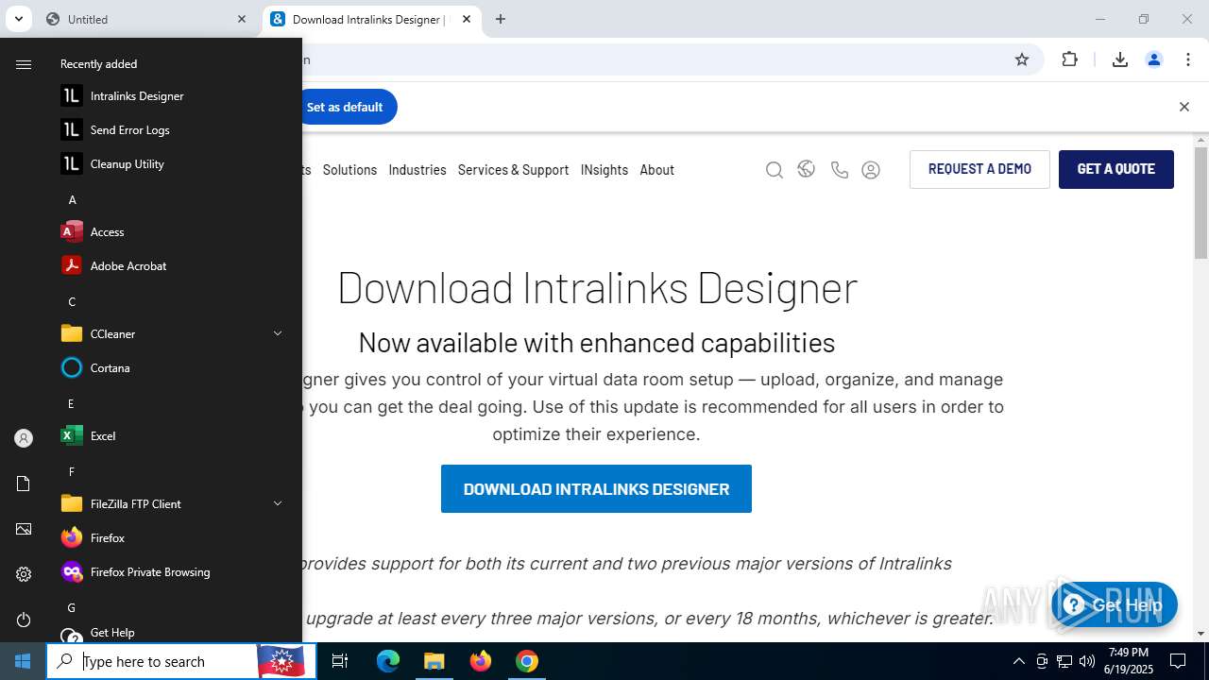Open Intralinks Designer from Start menu

[170, 96]
